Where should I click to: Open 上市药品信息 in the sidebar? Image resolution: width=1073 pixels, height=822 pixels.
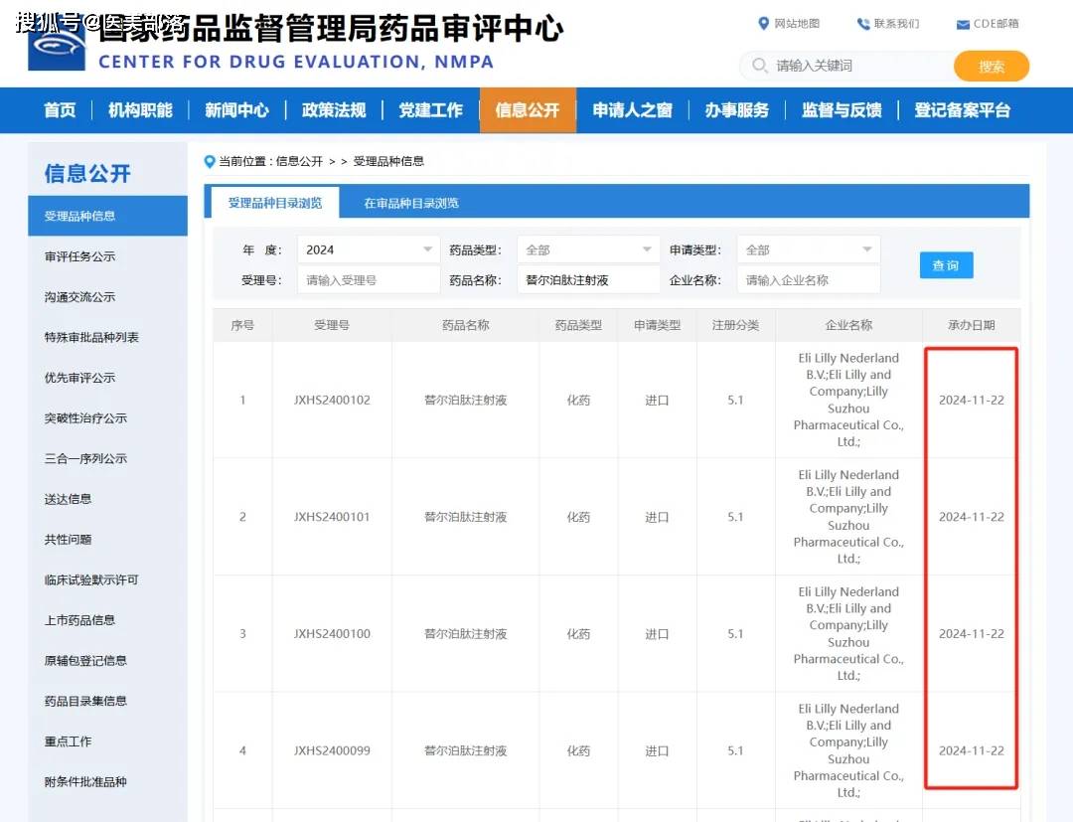[79, 620]
